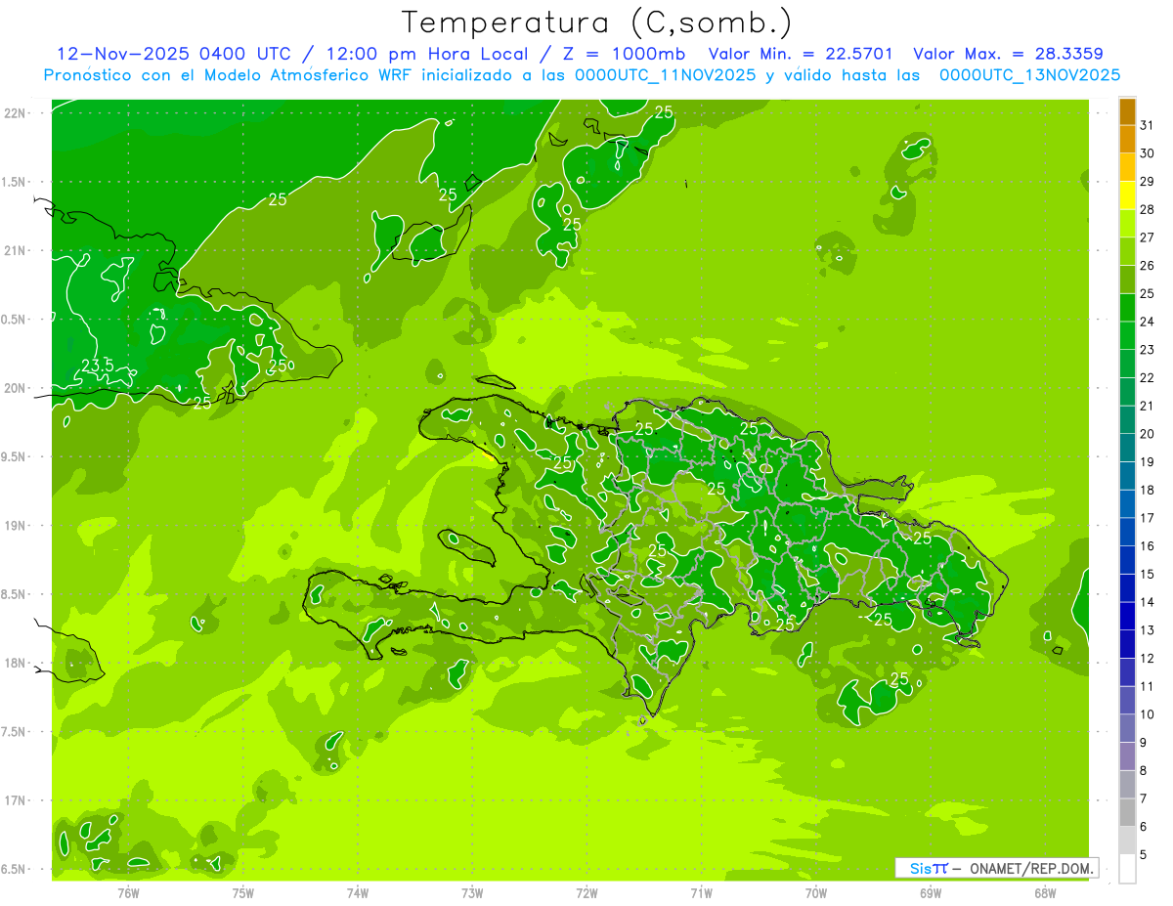
Task: Click the '17N' latitude axis label
Action: pyautogui.click(x=16, y=801)
